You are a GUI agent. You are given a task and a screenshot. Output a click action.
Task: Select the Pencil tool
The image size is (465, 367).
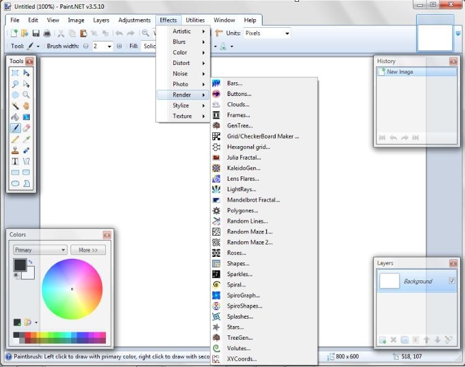(15, 139)
